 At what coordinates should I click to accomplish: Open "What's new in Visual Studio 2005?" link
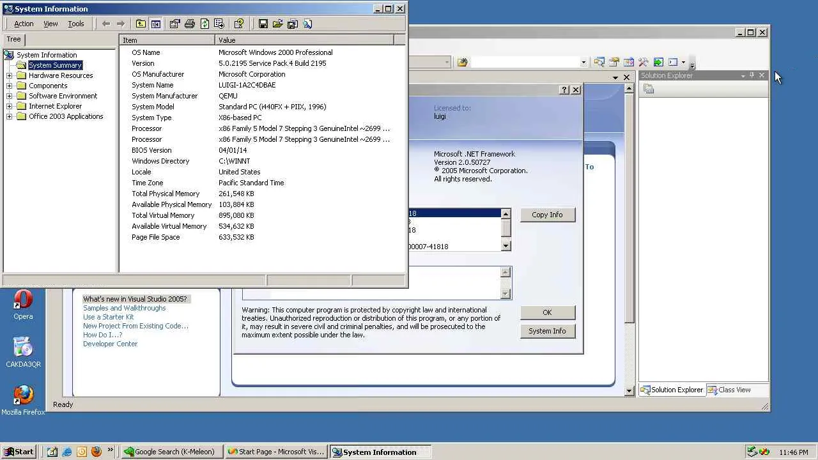coord(135,299)
